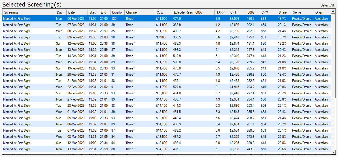Select the 09-Feb-2023 date cell
Screen dimensions: 338x157
76,37
